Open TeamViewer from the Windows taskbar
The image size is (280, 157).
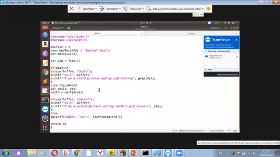click(x=168, y=153)
